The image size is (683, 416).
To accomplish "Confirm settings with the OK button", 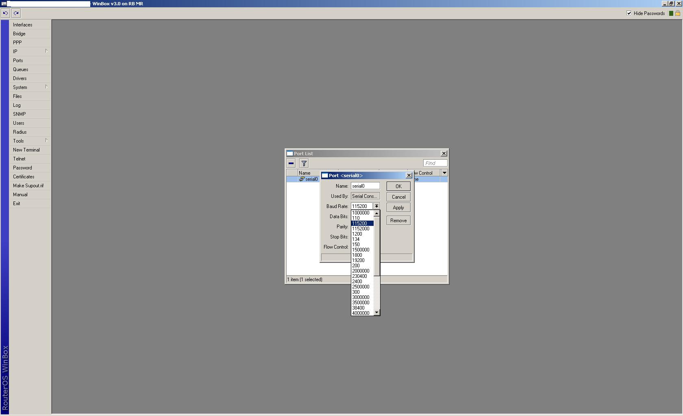I will click(x=398, y=186).
